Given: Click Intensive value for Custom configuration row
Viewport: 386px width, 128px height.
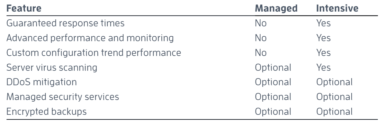Looking at the screenshot, I should 324,53.
